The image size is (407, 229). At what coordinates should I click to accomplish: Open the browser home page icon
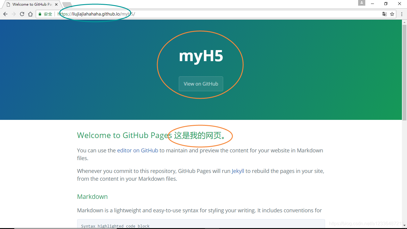[x=30, y=14]
